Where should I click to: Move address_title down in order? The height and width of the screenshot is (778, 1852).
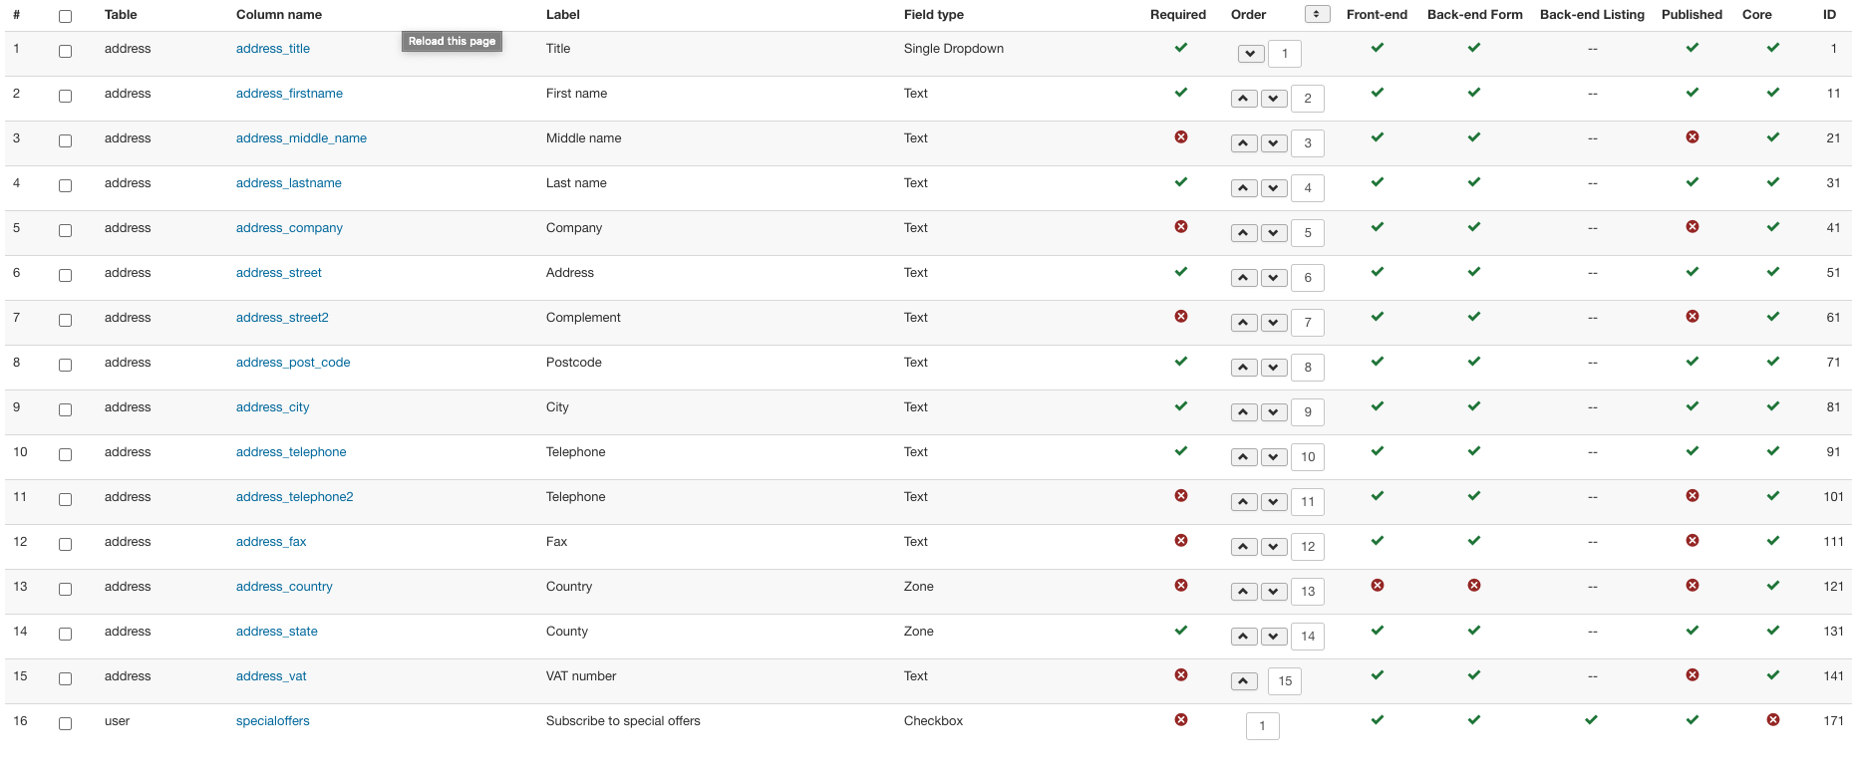(x=1250, y=54)
